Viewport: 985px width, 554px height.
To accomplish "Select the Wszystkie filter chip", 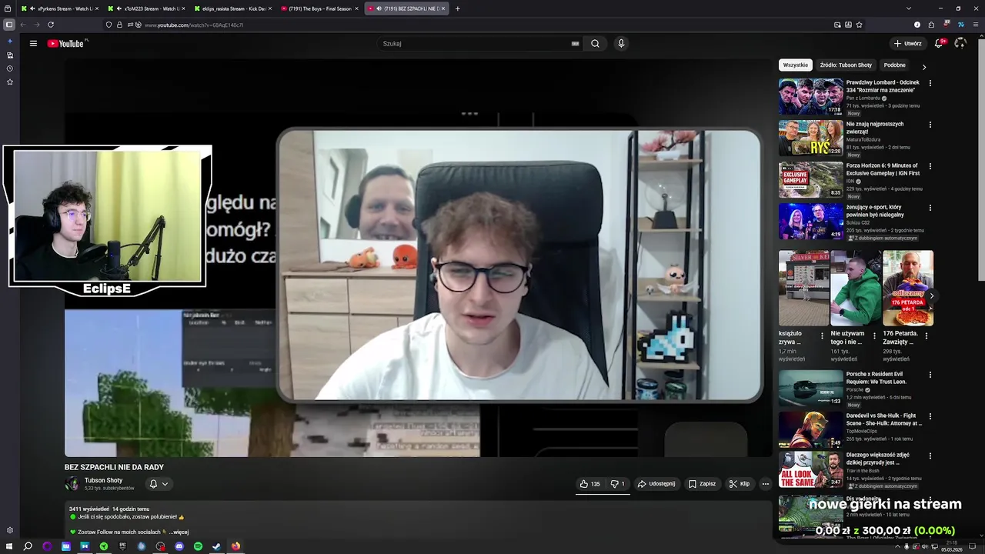I will click(796, 65).
